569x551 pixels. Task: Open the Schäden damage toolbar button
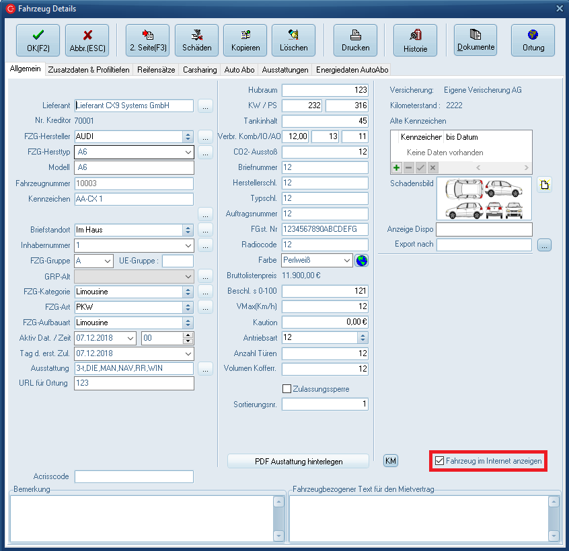(x=196, y=40)
